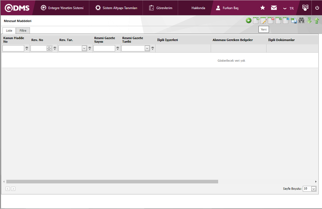This screenshot has height=209, width=322.
Task: Click the list icon with blue info badge
Action: point(286,20)
